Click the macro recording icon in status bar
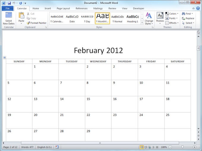Viewport: 202px width, 151px height. [x=57, y=147]
